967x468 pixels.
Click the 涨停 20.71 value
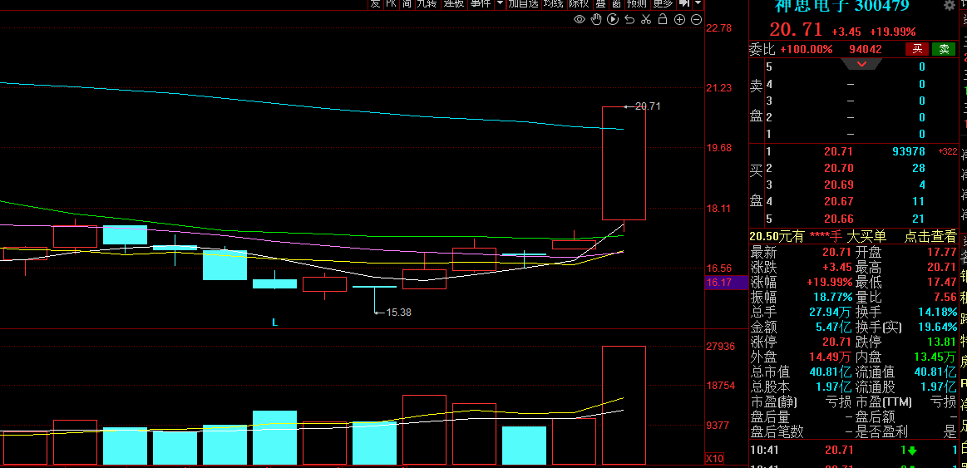(836, 342)
